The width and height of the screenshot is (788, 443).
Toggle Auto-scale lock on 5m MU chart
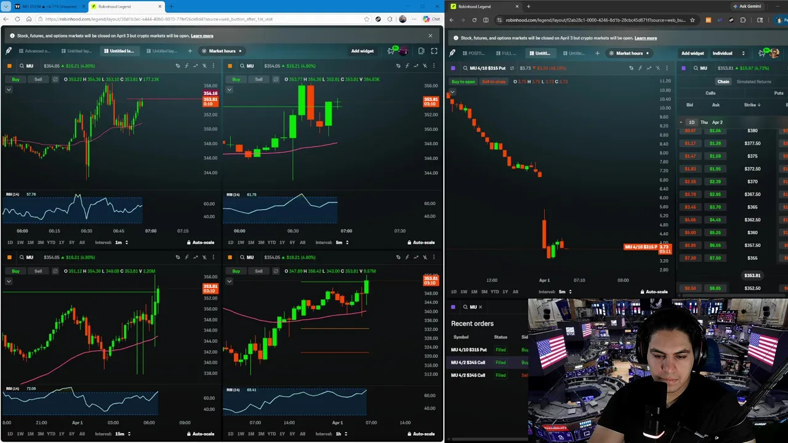click(421, 242)
